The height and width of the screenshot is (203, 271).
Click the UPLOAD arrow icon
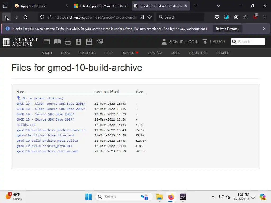point(205,42)
